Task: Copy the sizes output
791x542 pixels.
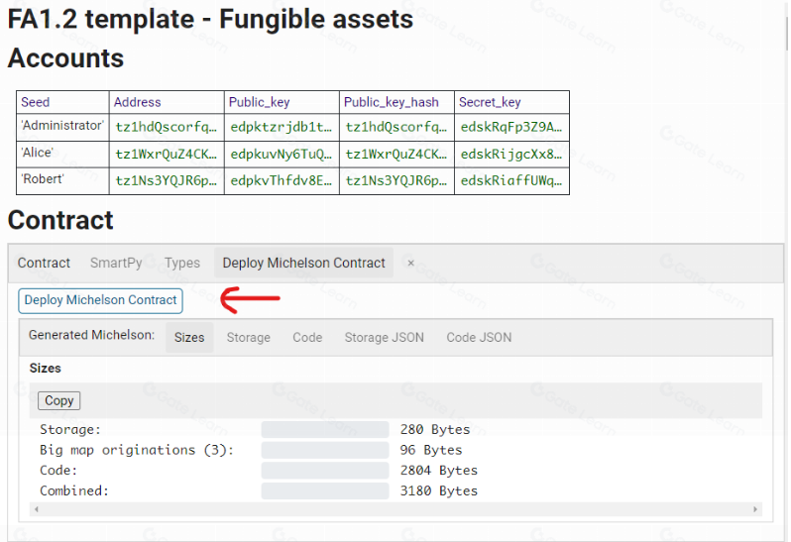Action: tap(58, 400)
